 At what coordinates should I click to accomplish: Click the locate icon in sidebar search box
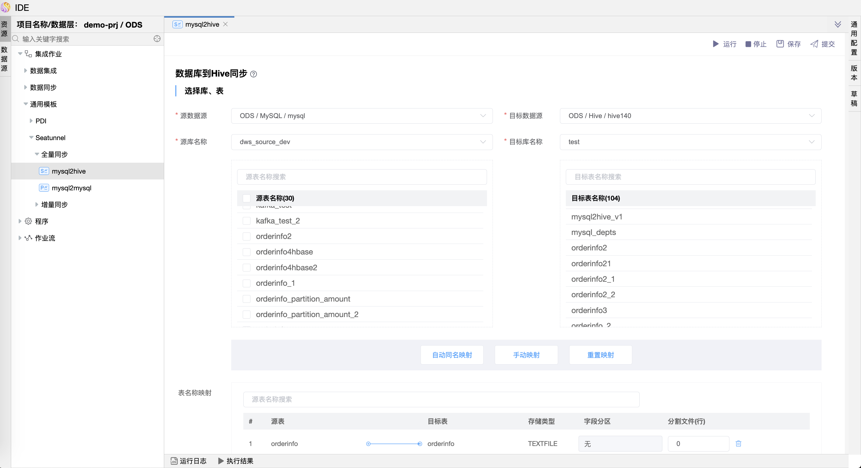click(157, 39)
